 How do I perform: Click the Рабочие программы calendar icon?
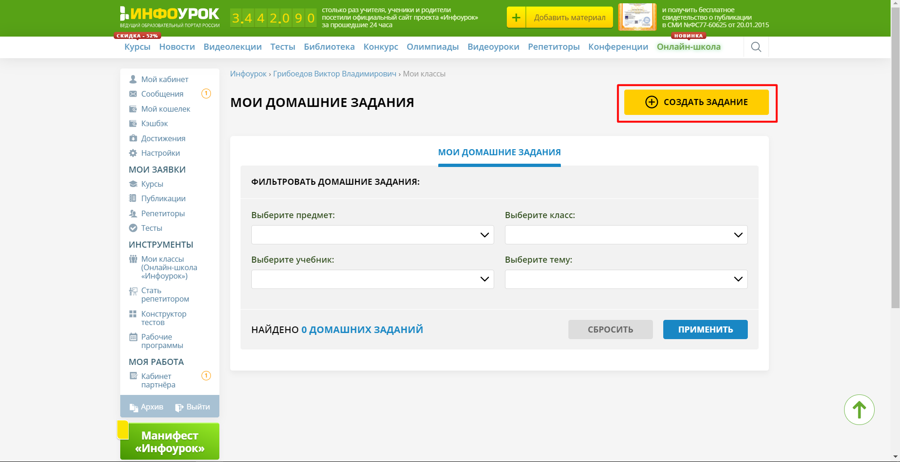tap(133, 337)
